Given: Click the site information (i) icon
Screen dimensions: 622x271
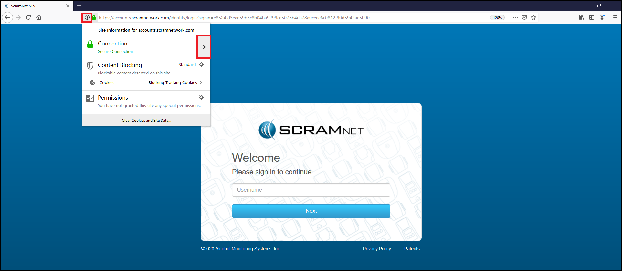Looking at the screenshot, I should 87,17.
